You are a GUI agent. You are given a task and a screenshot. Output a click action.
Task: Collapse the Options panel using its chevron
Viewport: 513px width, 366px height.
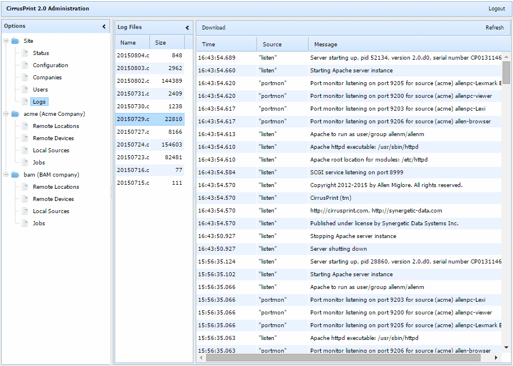104,26
